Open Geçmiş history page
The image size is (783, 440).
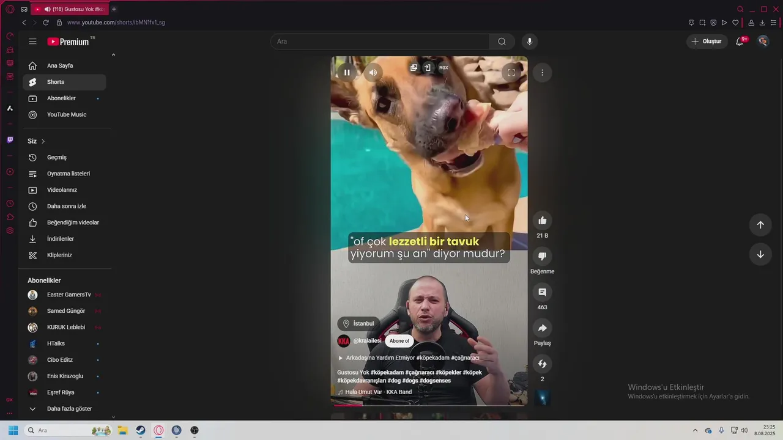click(64, 158)
